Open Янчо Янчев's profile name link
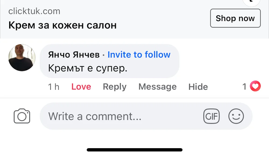This screenshot has height=157, width=269. (x=73, y=55)
